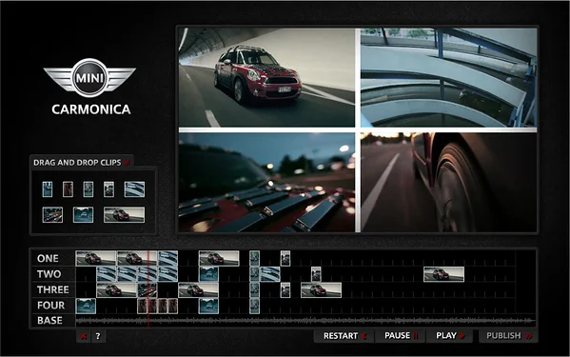The width and height of the screenshot is (570, 357).
Task: Start playback with the PLAY button
Action: click(x=450, y=335)
